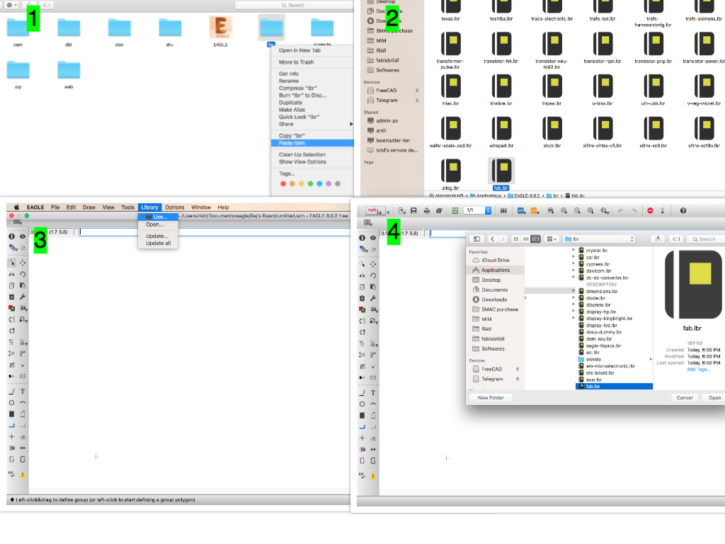The width and height of the screenshot is (725, 544).
Task: Click the command input field in the EAGLE window with the Library menu open
Action: coord(215,232)
